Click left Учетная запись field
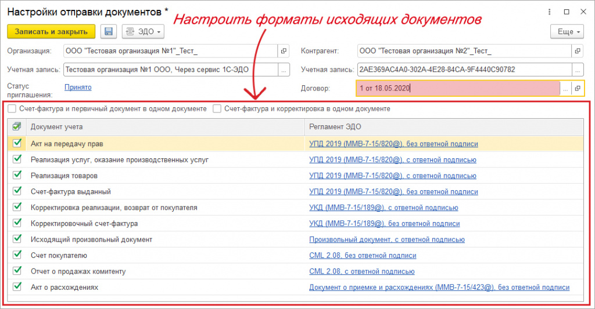The height and width of the screenshot is (309, 595). click(x=170, y=70)
